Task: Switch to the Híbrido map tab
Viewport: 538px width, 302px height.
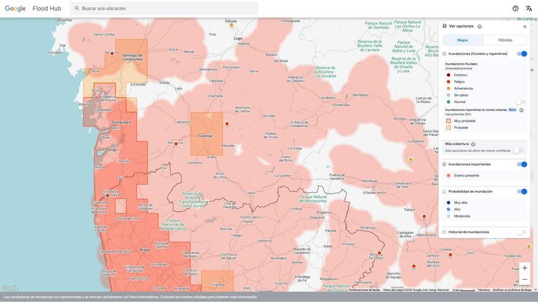Action: 505,40
